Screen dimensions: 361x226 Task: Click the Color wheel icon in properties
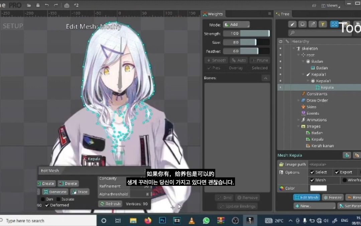pos(281,188)
